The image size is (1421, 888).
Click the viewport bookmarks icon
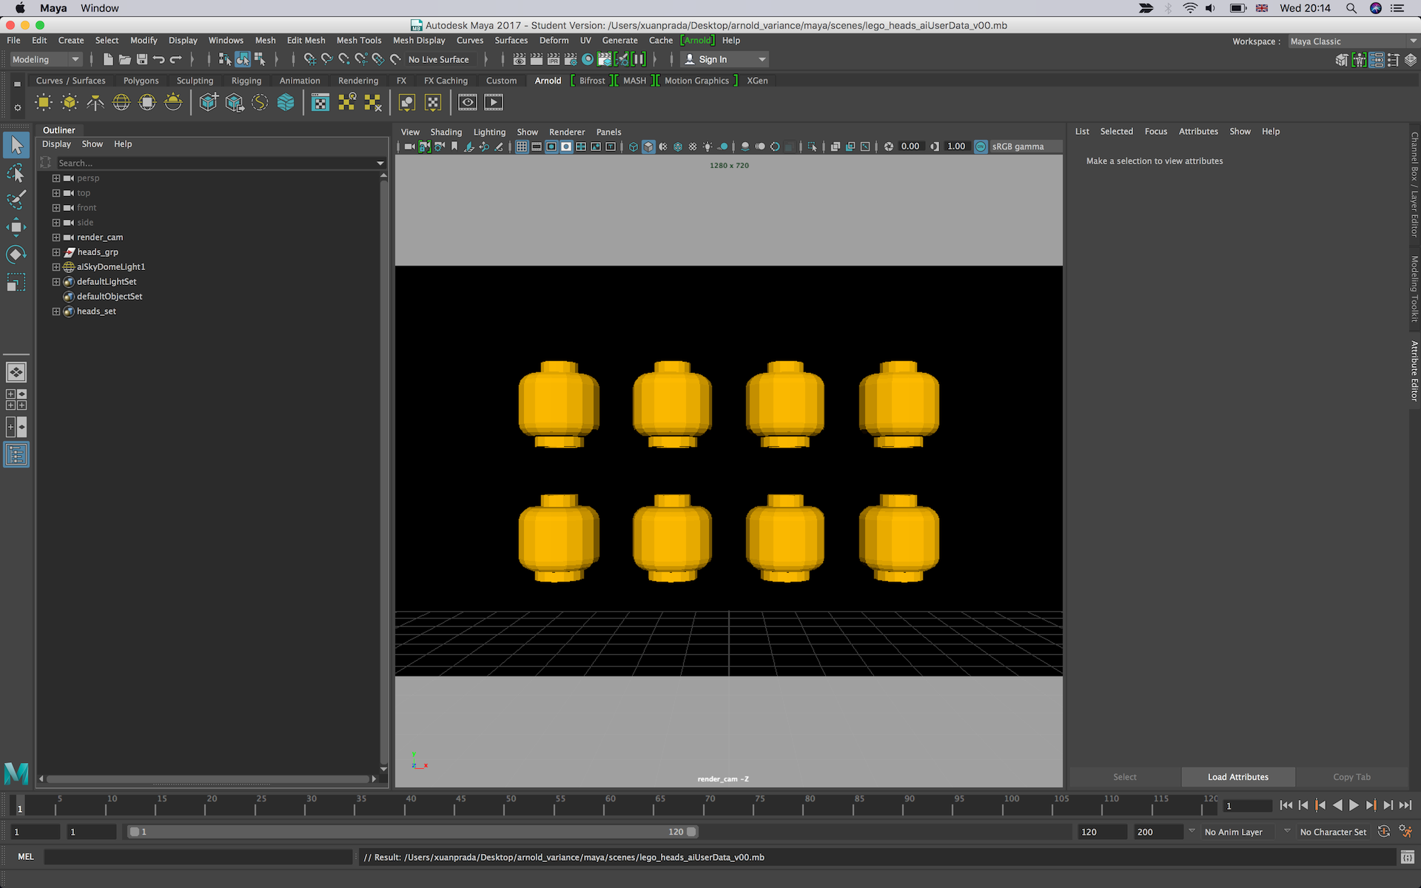454,147
